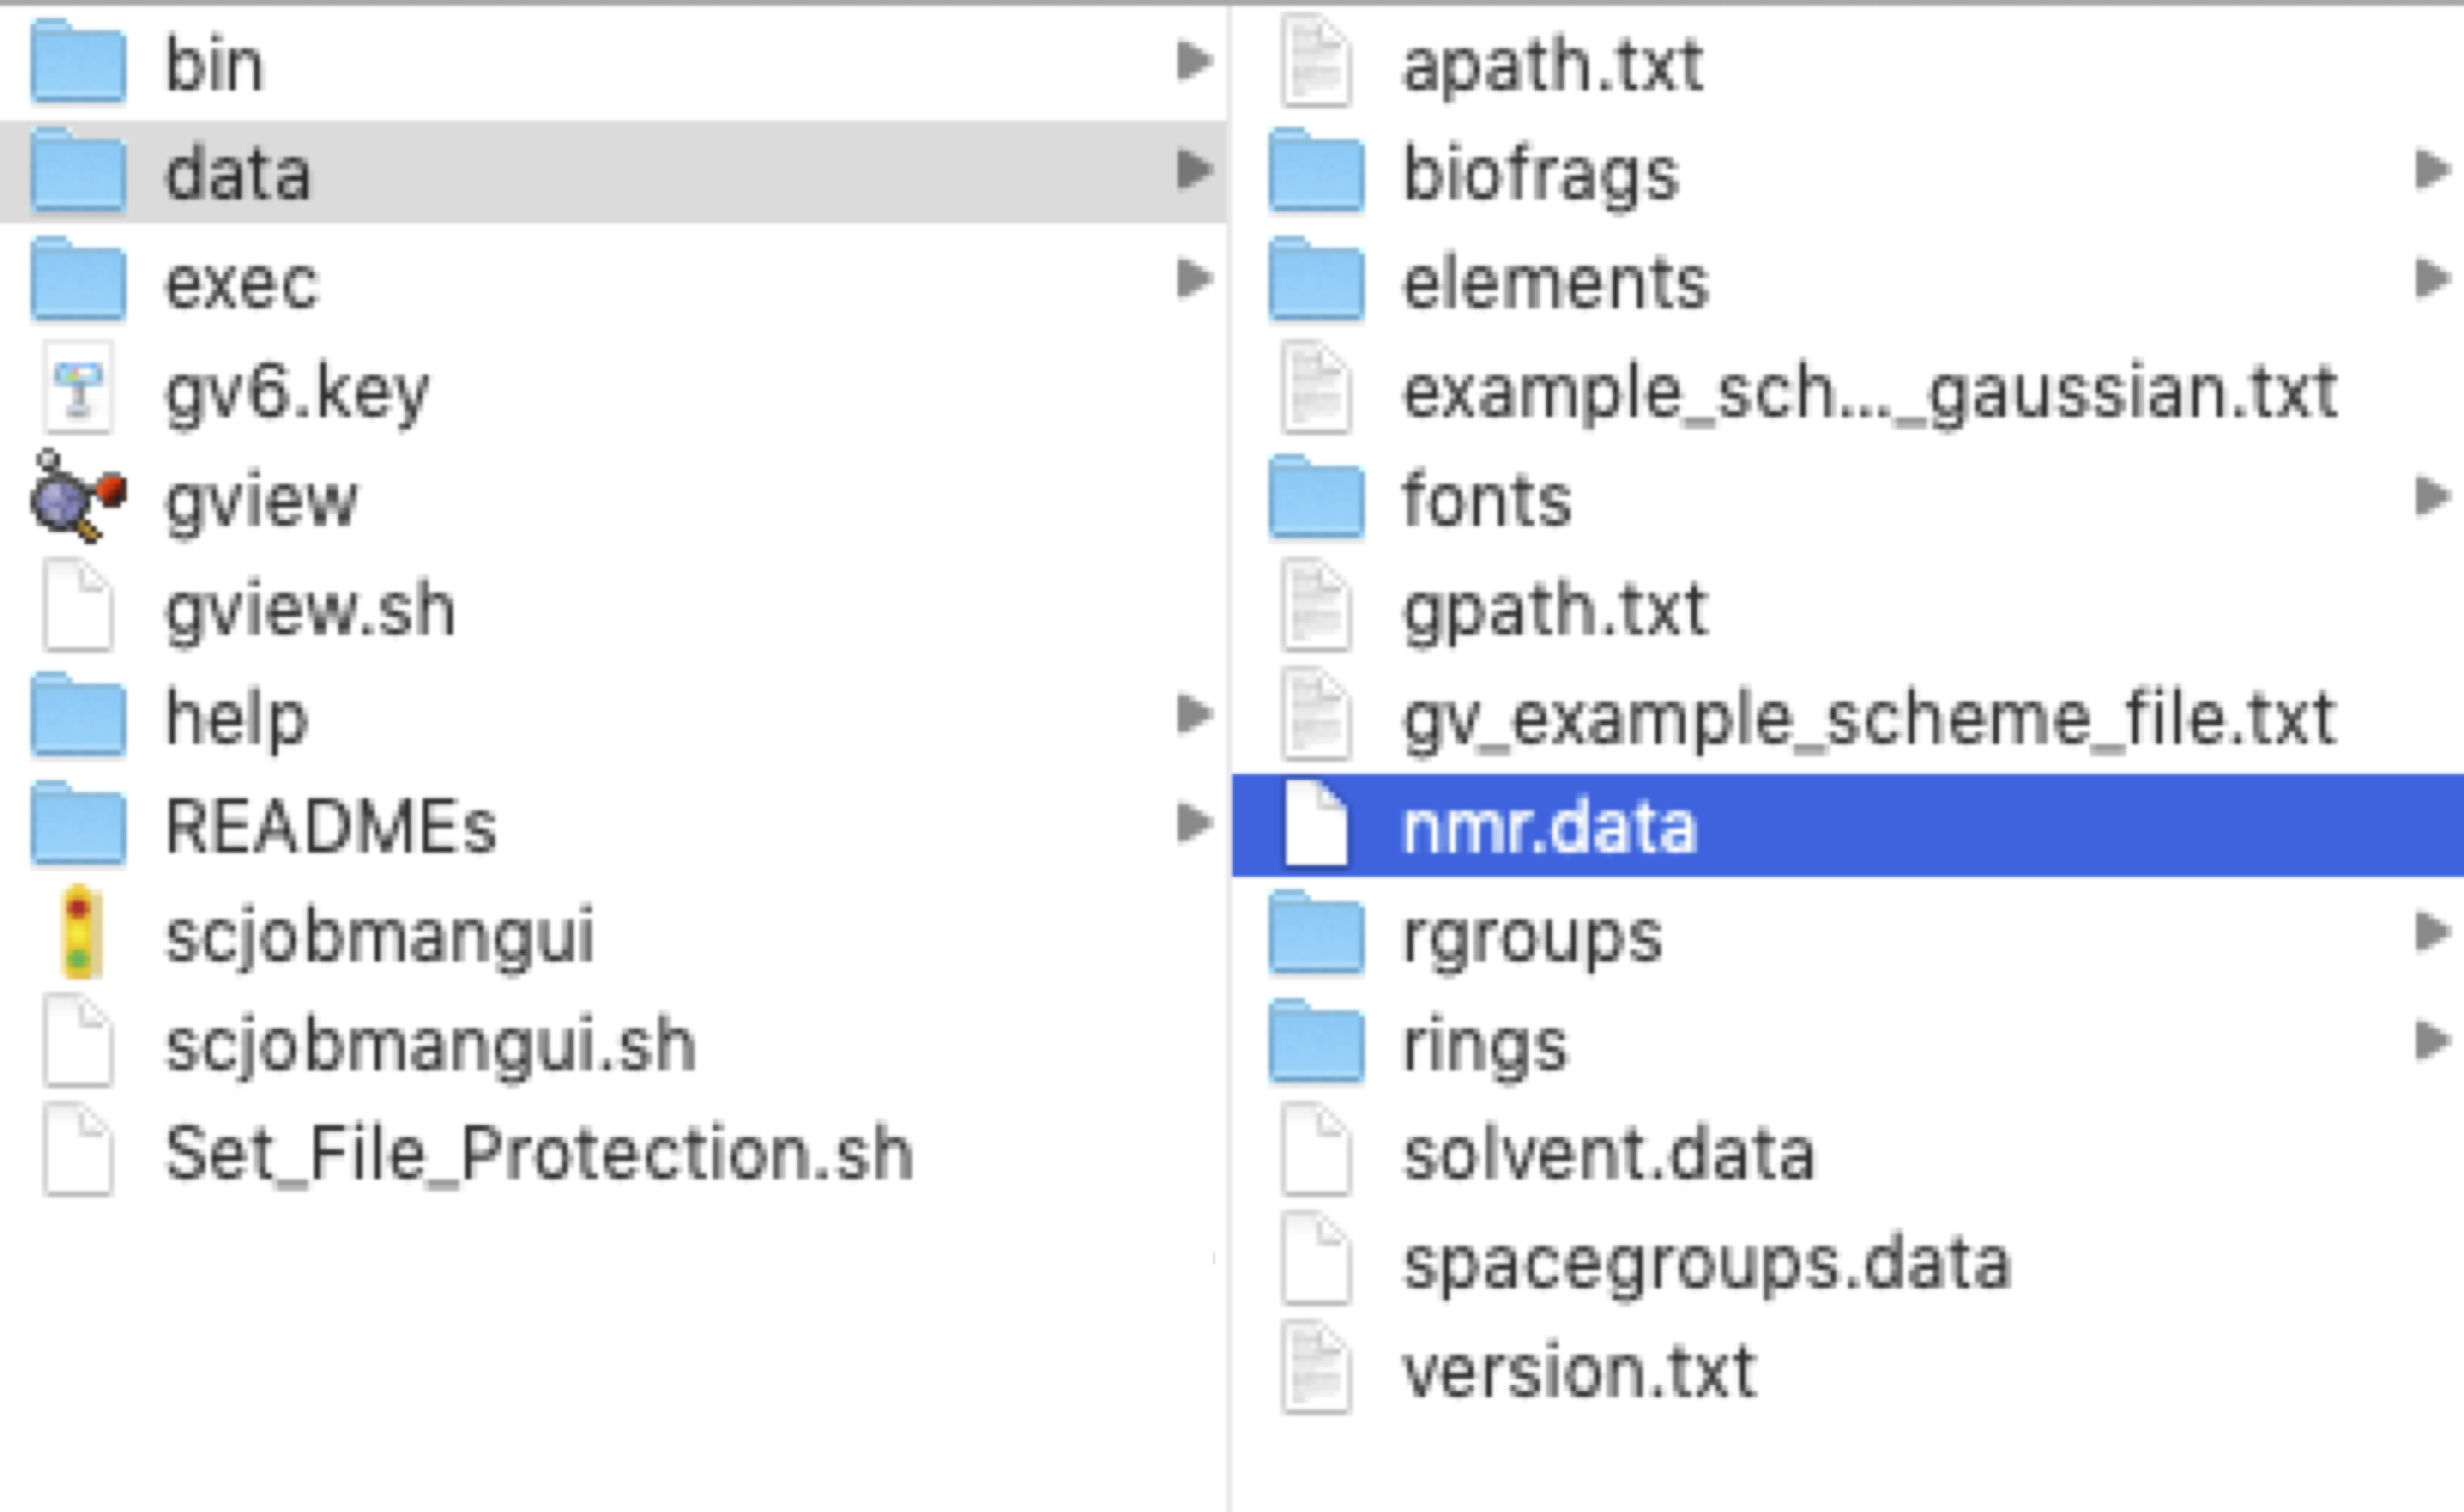Expand the help folder arrow
The image size is (2464, 1512).
[1194, 715]
